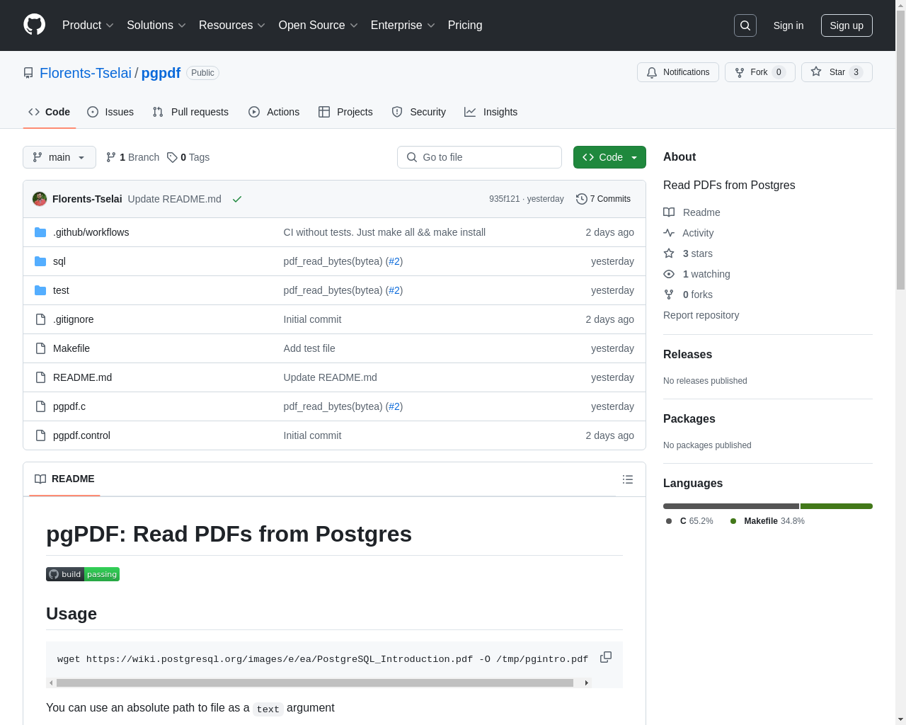906x725 pixels.
Task: Select the Code repository tab
Action: coord(50,112)
